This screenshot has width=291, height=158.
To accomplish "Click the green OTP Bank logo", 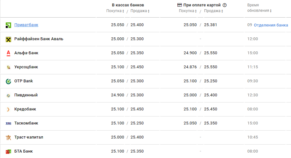I will point(9,81).
